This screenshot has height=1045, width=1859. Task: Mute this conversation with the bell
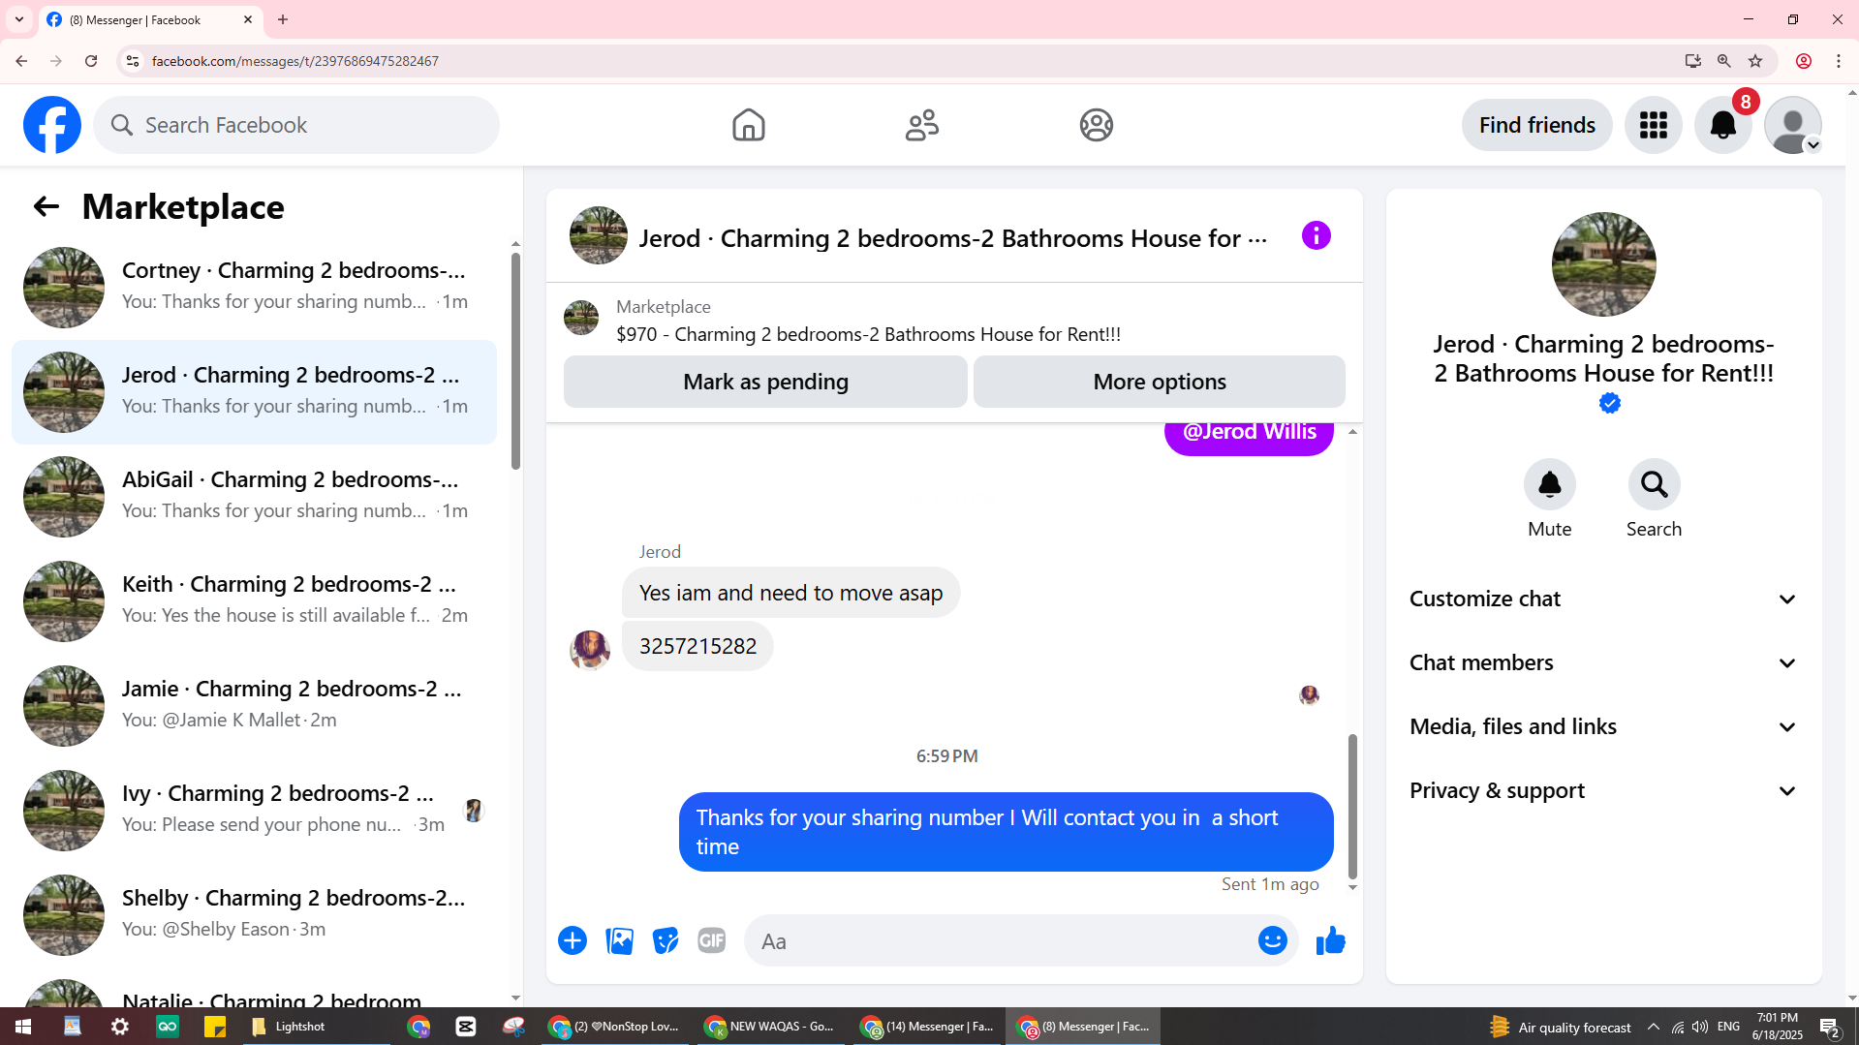pyautogui.click(x=1550, y=484)
